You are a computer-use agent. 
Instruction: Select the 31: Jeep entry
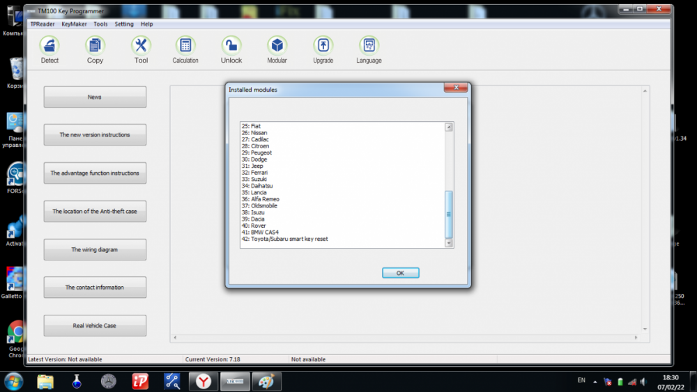(x=252, y=166)
